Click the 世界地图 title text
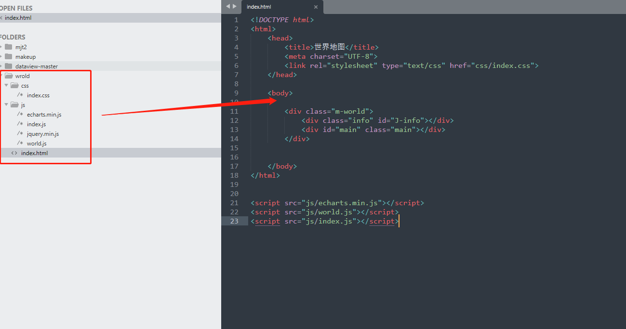This screenshot has width=626, height=329. [x=330, y=47]
